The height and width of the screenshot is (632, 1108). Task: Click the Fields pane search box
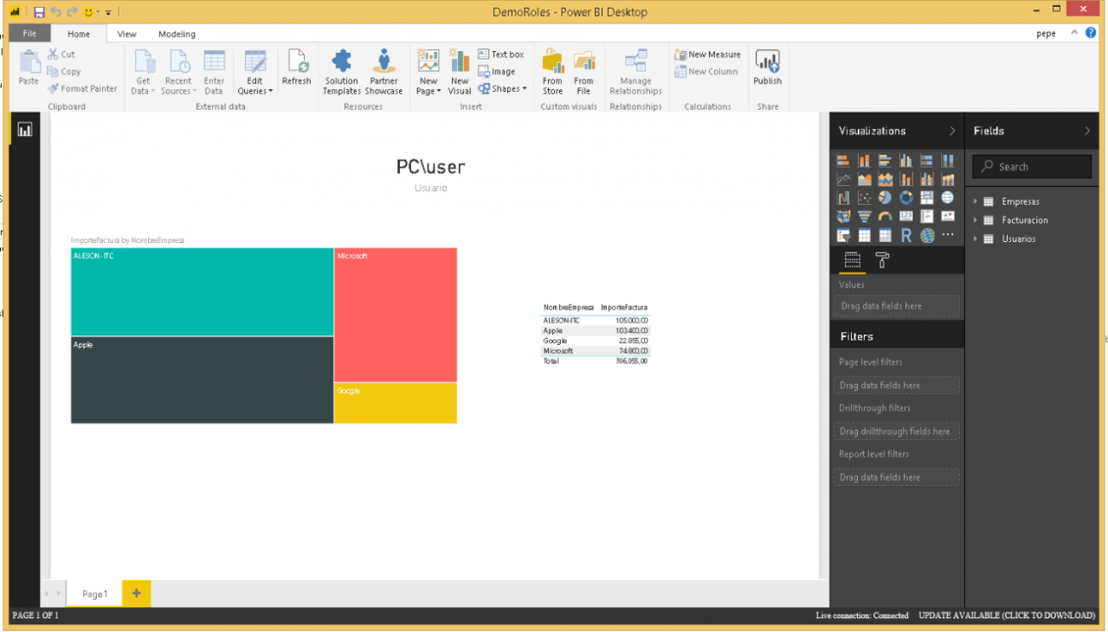tap(1031, 166)
